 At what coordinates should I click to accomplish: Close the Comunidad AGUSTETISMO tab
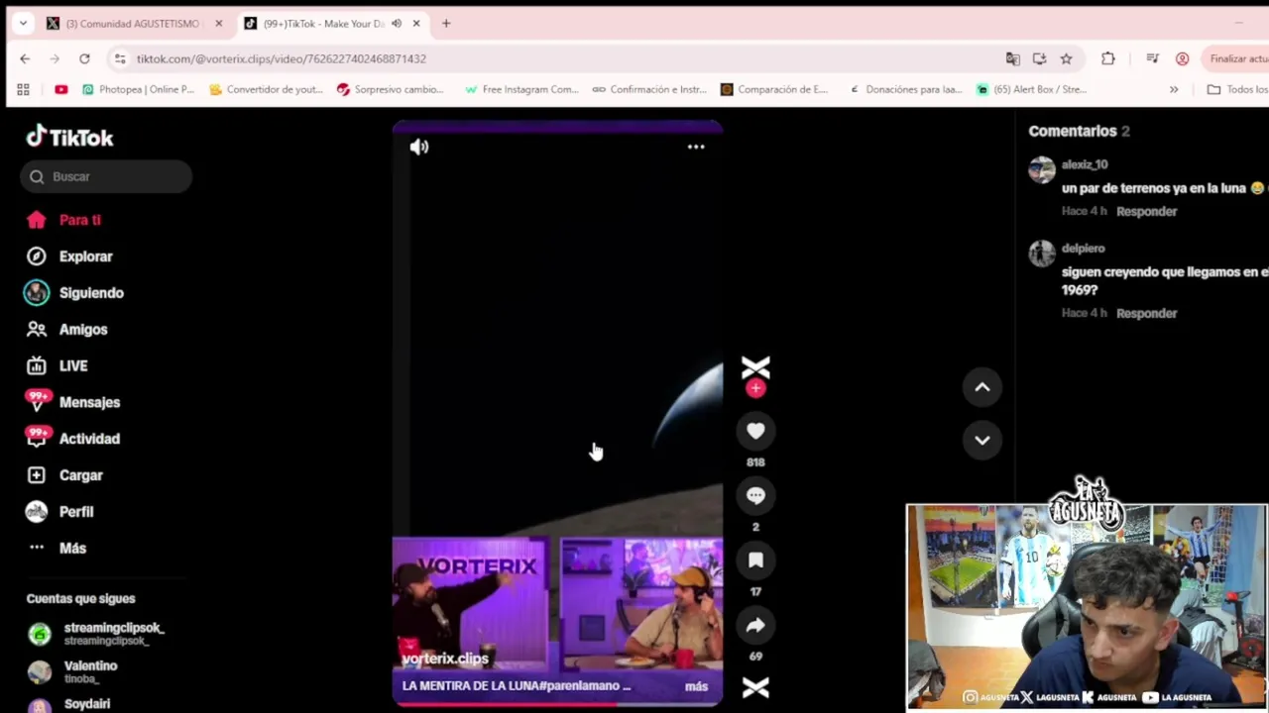(x=219, y=24)
